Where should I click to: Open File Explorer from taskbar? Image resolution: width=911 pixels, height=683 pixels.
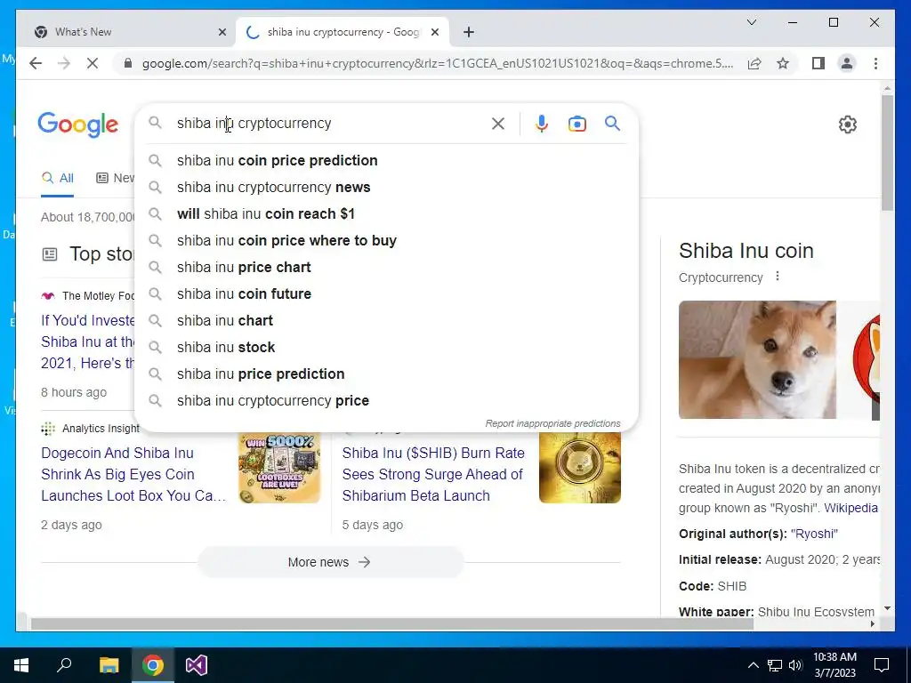click(109, 665)
